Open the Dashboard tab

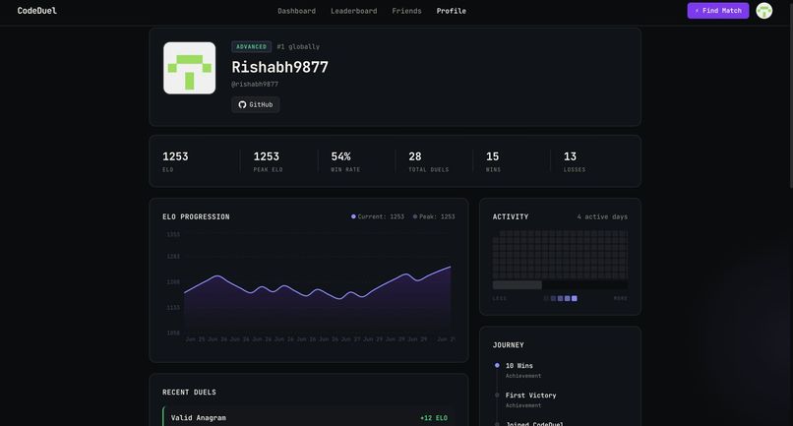(296, 11)
